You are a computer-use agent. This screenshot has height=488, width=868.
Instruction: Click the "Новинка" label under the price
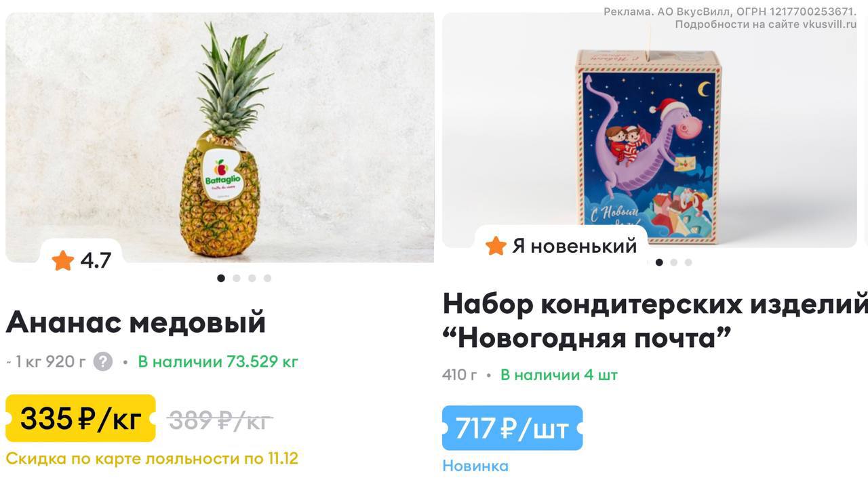(475, 466)
